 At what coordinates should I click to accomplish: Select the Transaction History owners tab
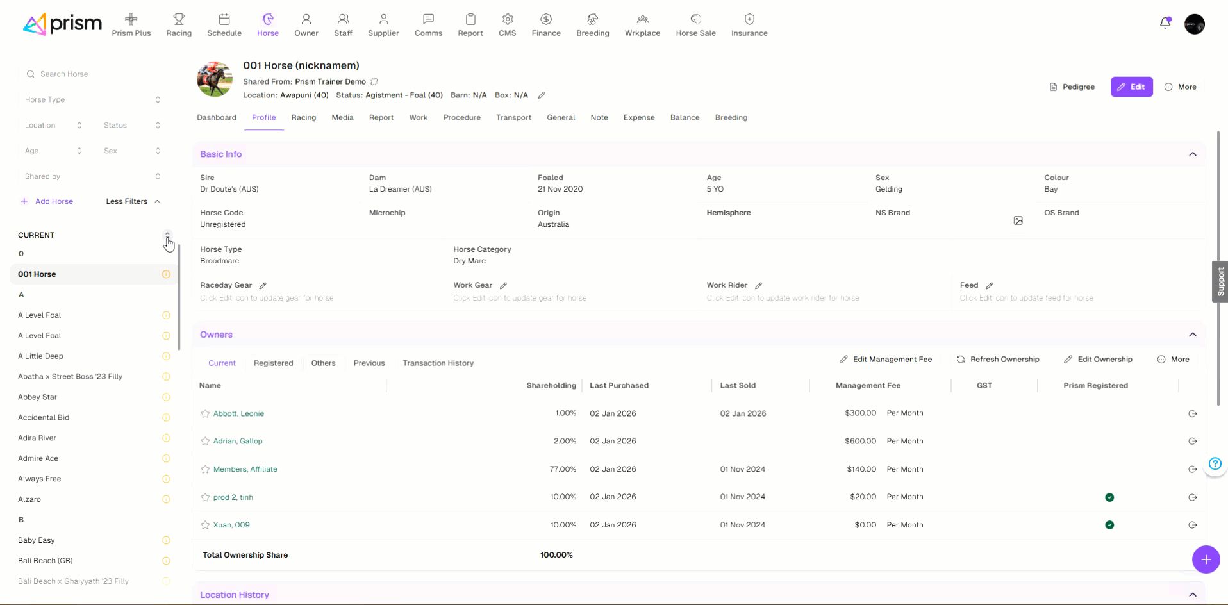[438, 363]
